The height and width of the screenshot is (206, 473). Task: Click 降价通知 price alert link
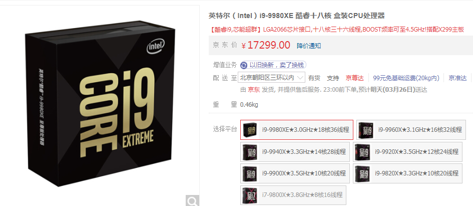point(309,46)
